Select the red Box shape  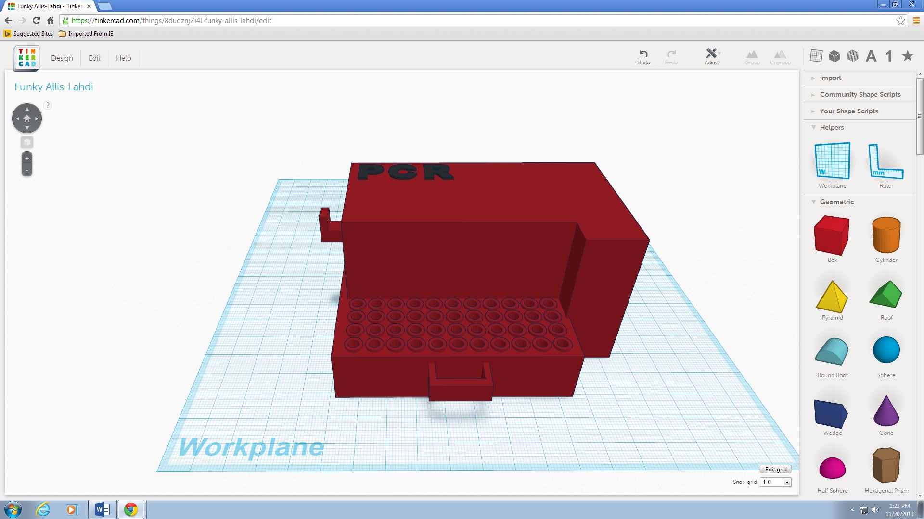pos(832,235)
